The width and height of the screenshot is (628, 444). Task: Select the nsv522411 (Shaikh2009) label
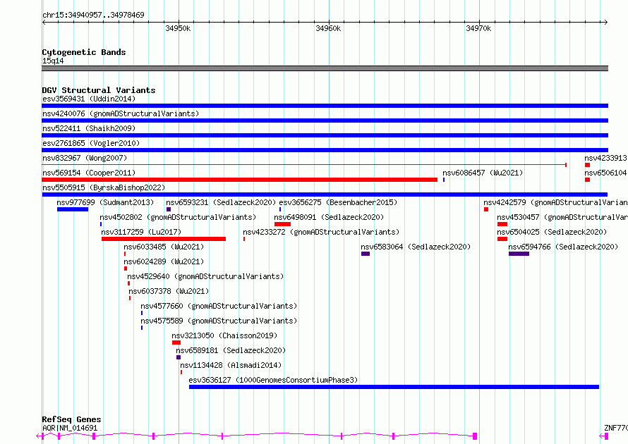tap(89, 128)
